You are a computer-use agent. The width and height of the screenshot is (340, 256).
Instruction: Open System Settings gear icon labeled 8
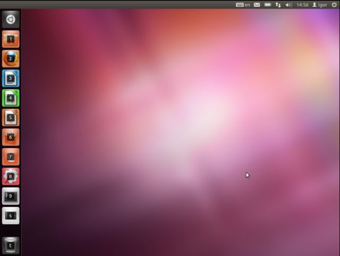[11, 176]
